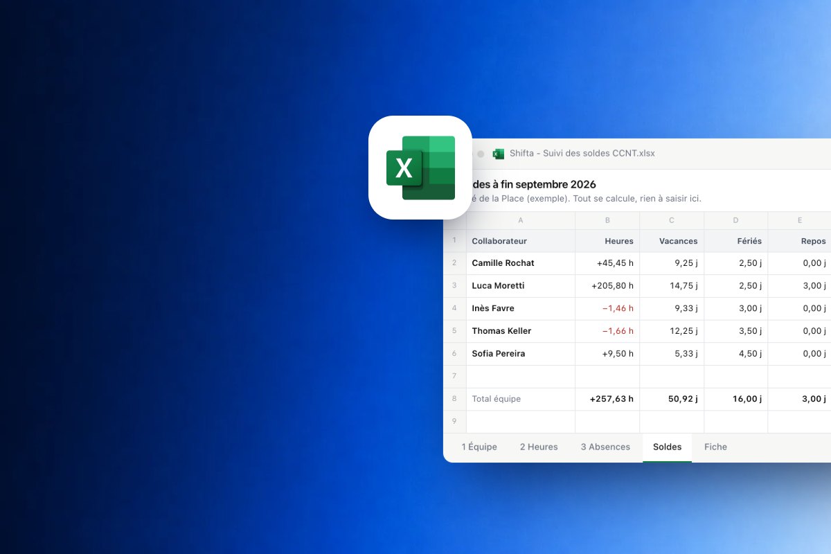
Task: Open the '1 Équipe' sheet tab
Action: click(x=479, y=447)
